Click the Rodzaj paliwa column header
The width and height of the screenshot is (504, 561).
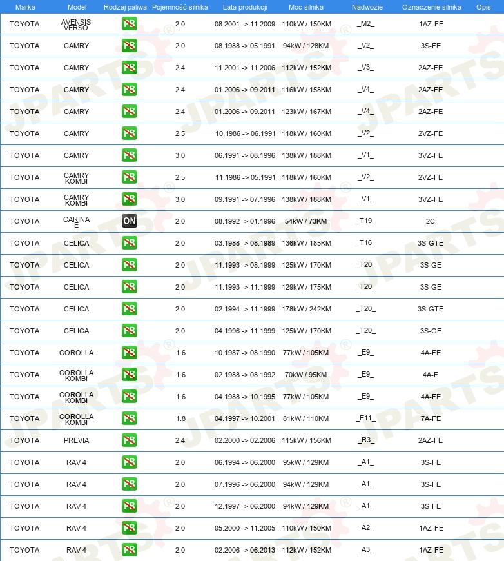coord(125,7)
